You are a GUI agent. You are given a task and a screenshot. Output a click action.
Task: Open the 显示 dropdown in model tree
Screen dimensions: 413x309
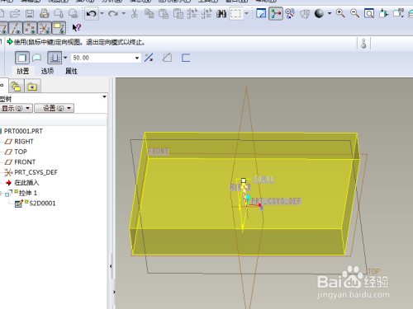[17, 108]
